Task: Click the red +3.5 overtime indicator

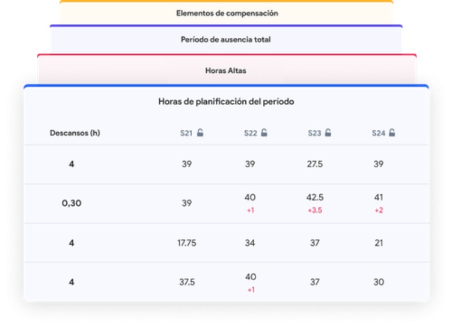Action: click(x=315, y=210)
